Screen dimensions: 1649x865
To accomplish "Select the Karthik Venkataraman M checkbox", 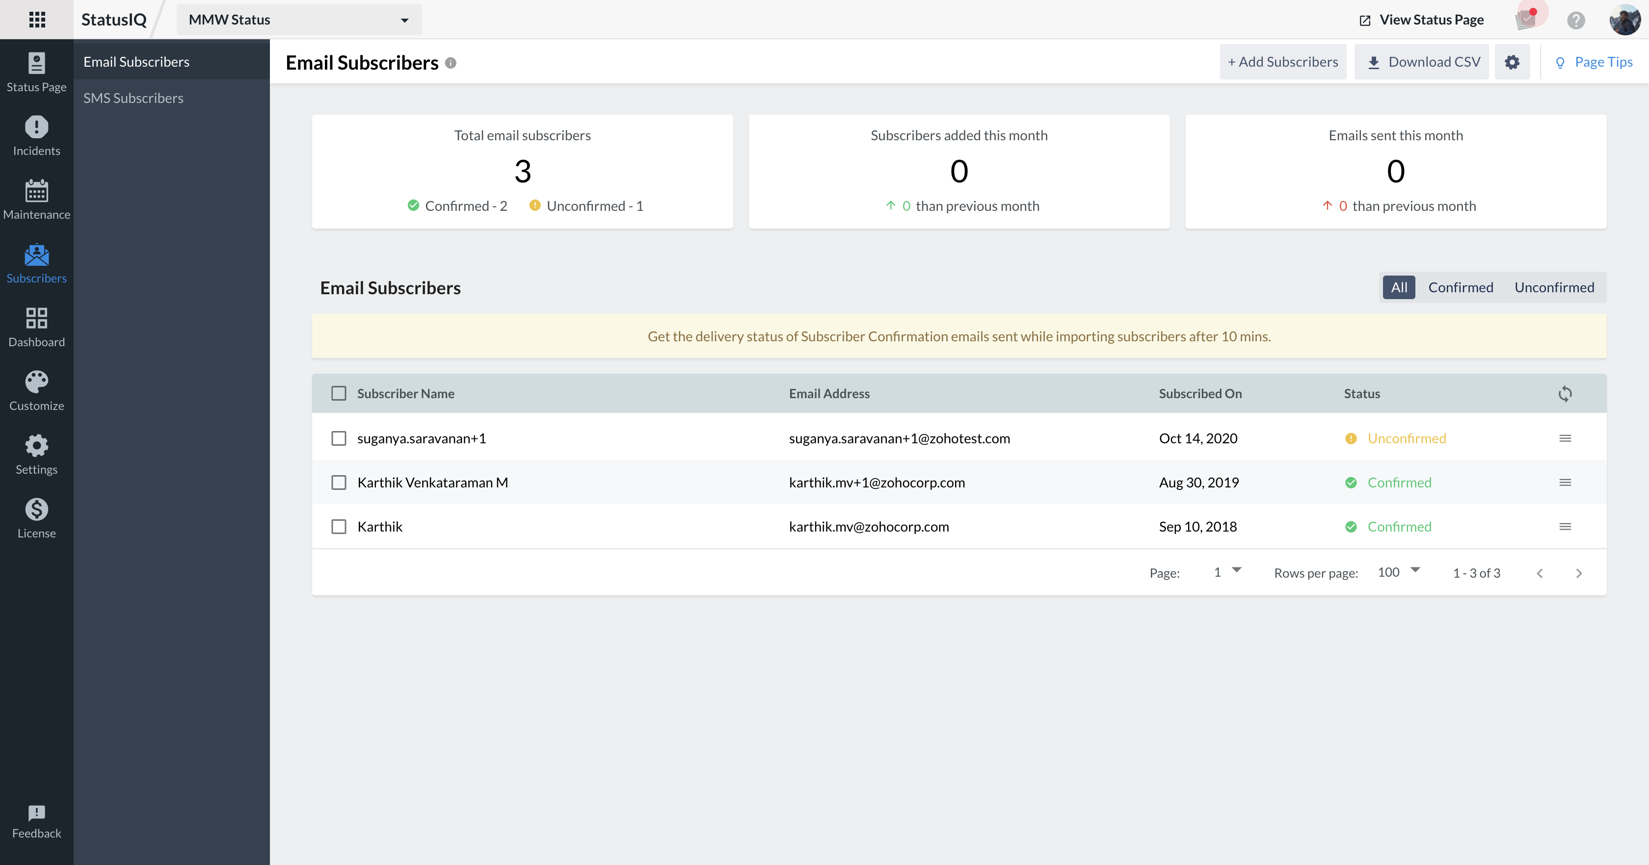I will point(339,483).
